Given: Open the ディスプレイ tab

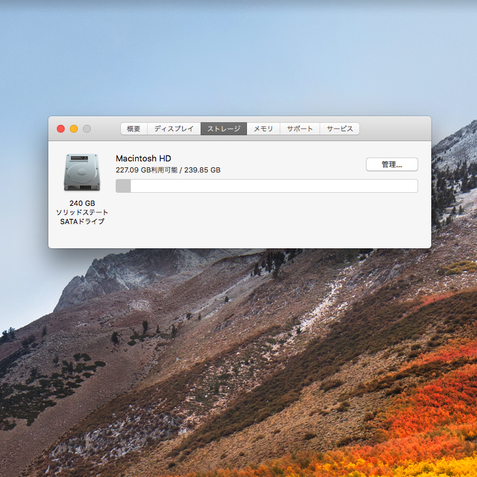Looking at the screenshot, I should (174, 129).
